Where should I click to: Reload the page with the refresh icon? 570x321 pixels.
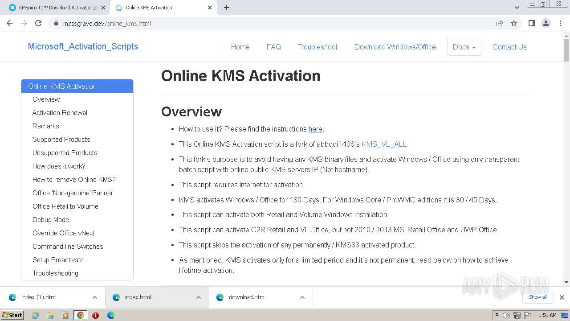[38, 23]
